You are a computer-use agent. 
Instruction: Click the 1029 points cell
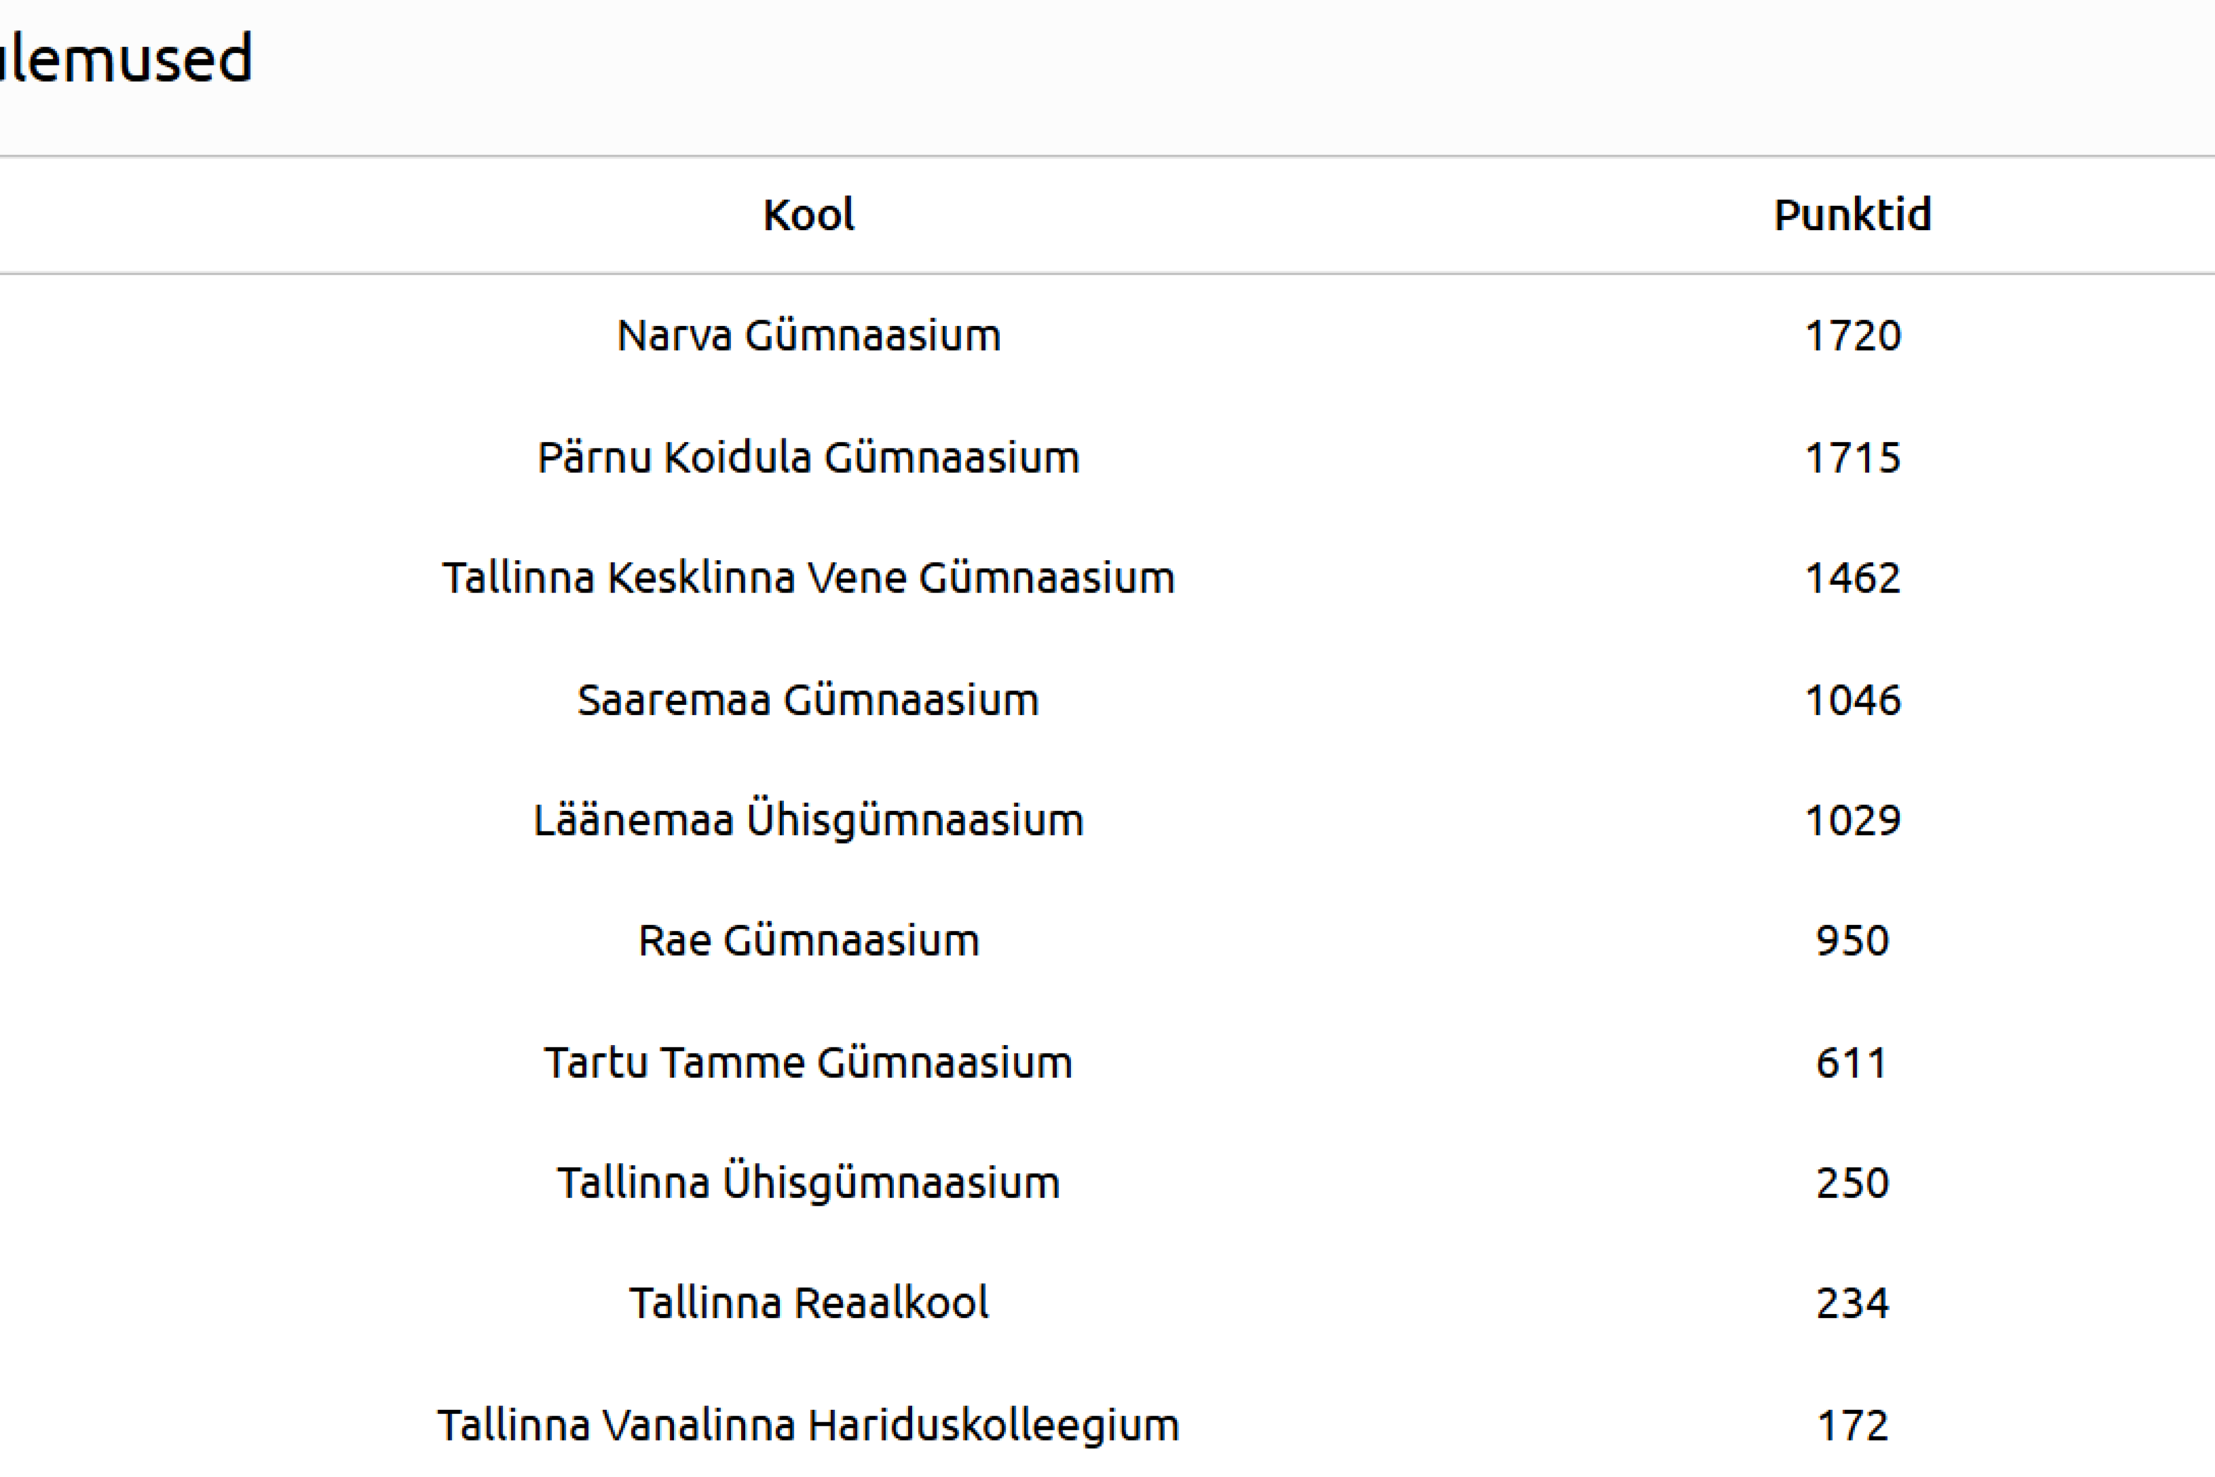pos(1852,821)
